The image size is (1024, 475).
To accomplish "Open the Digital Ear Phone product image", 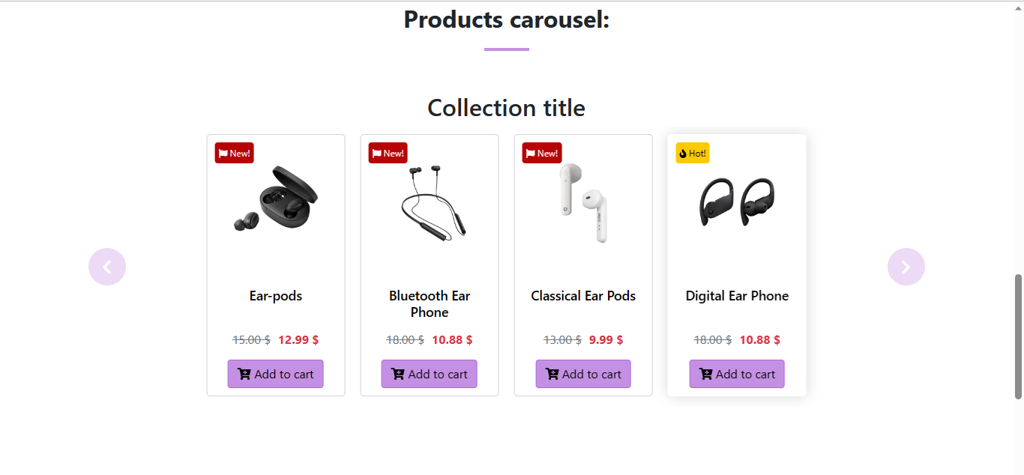I will pyautogui.click(x=737, y=202).
